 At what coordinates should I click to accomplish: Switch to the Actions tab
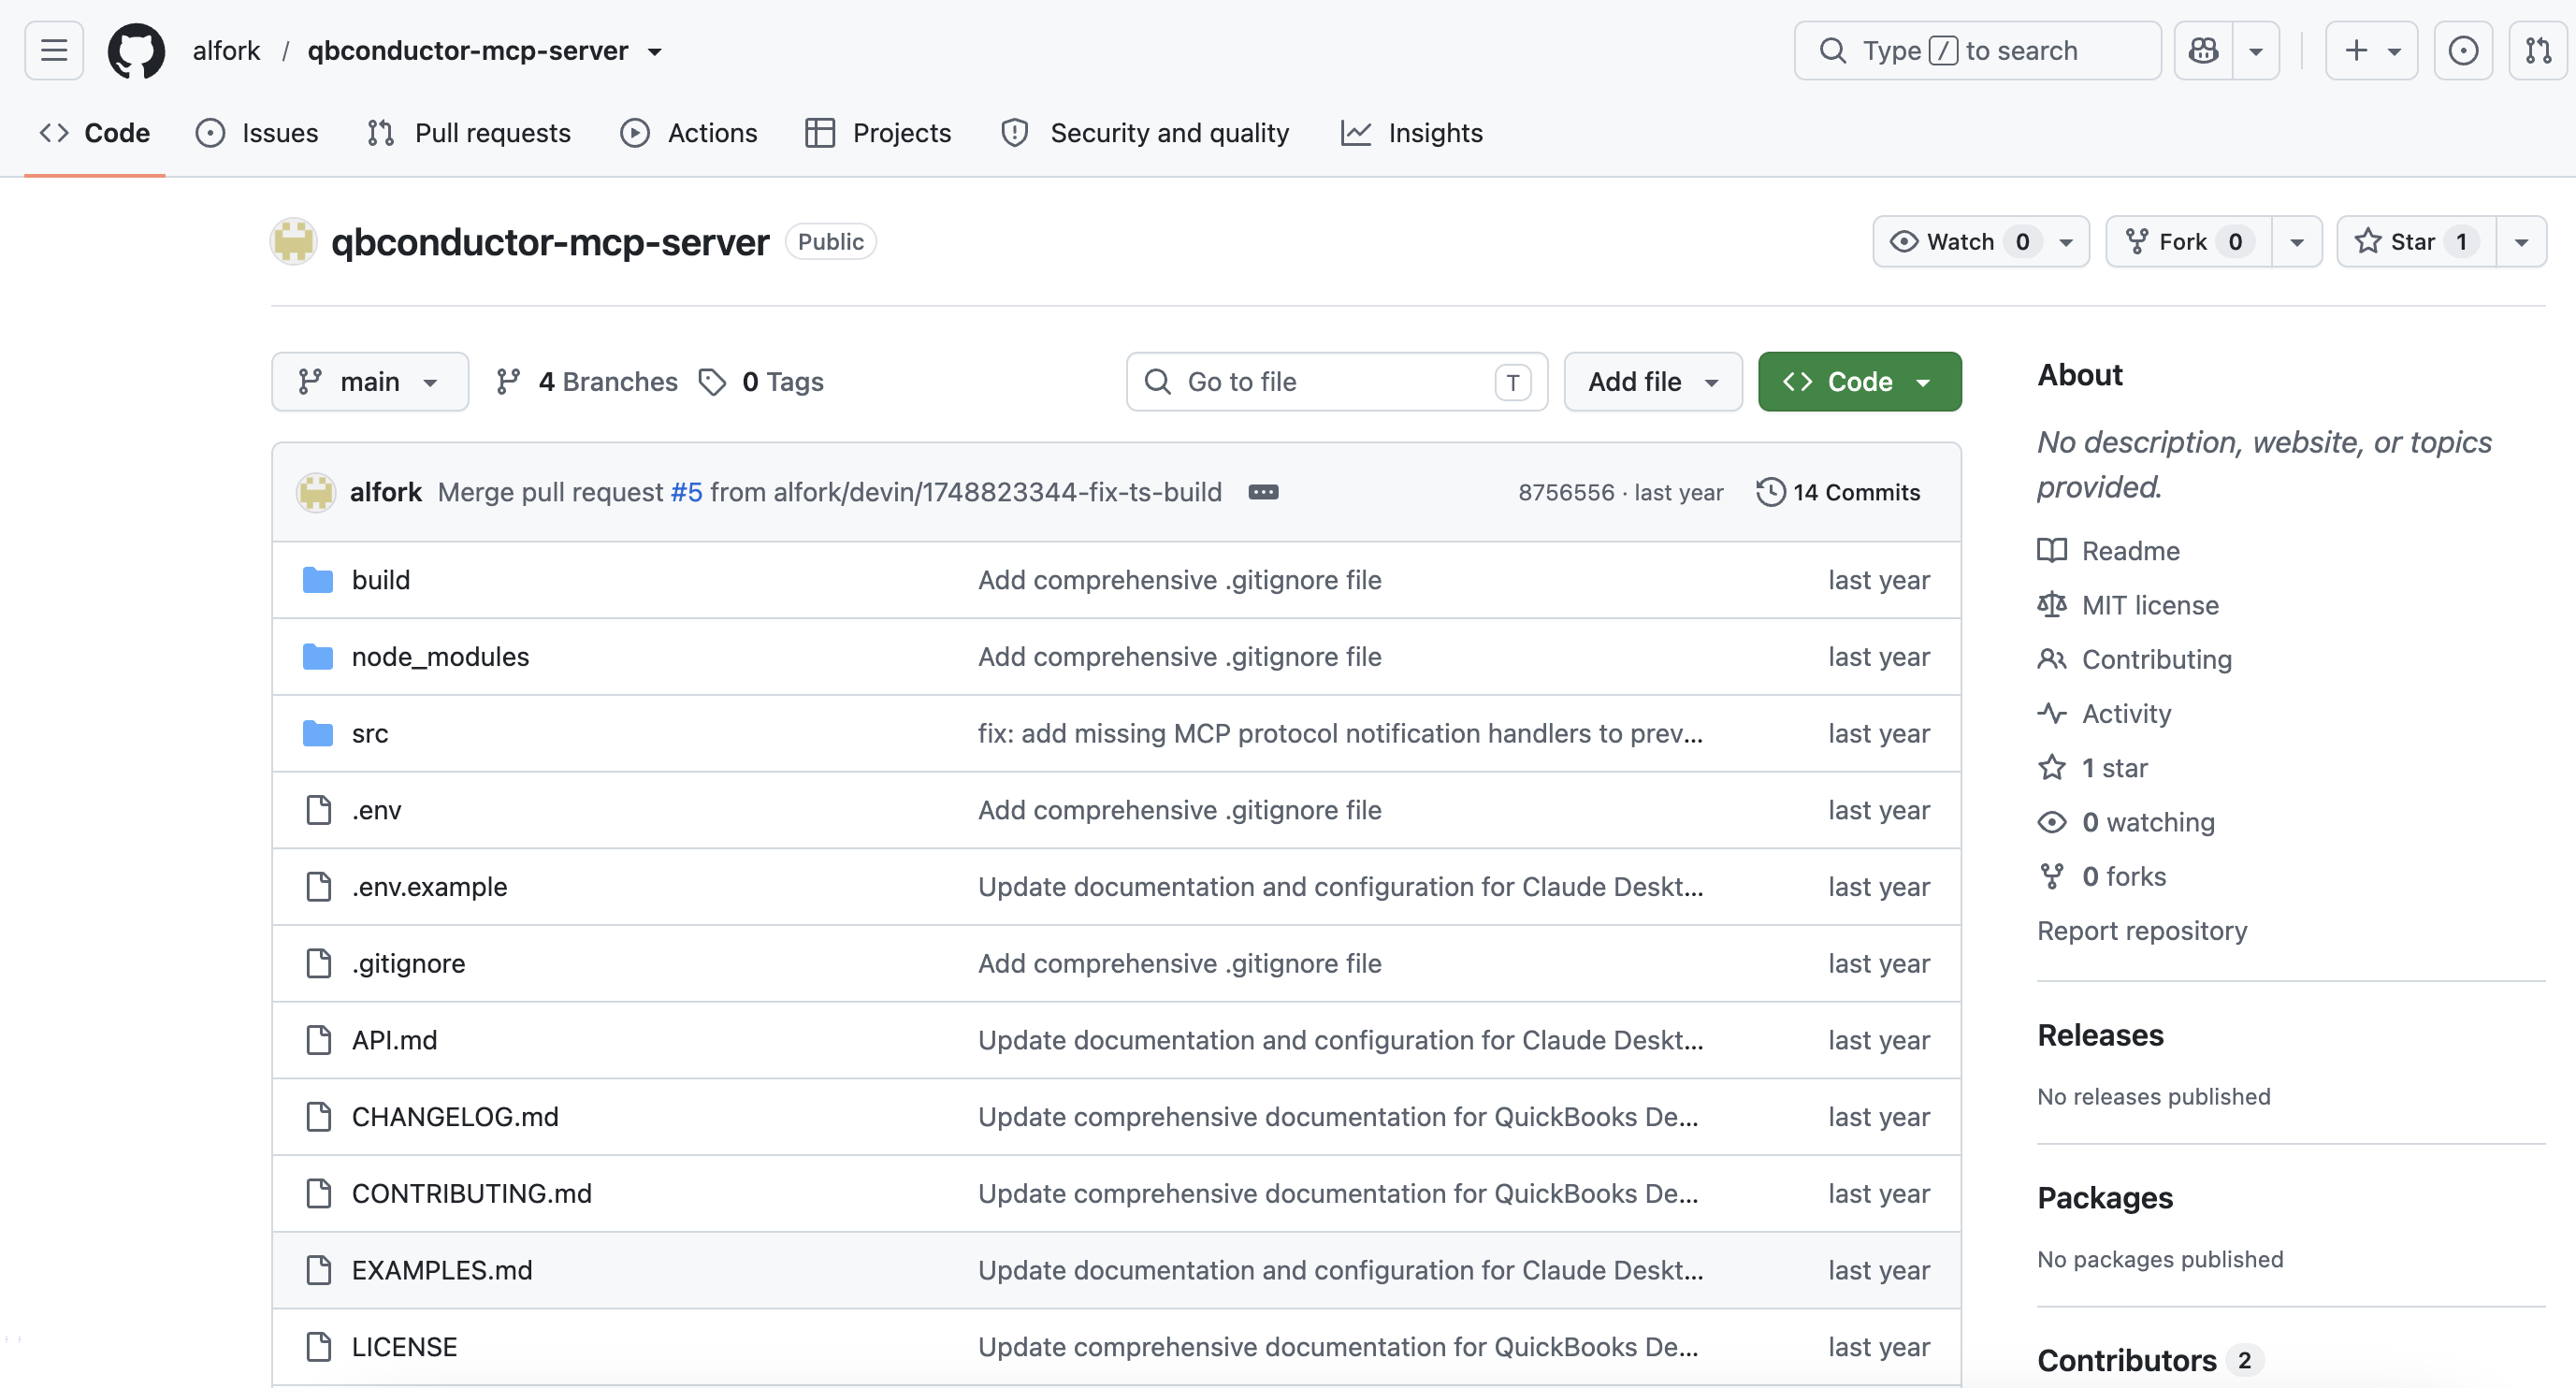click(689, 133)
